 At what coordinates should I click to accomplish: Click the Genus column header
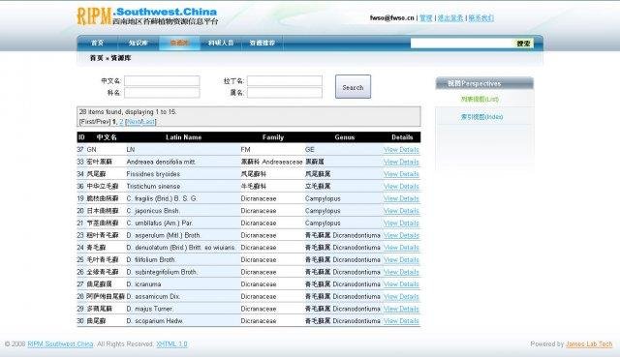[x=345, y=137]
